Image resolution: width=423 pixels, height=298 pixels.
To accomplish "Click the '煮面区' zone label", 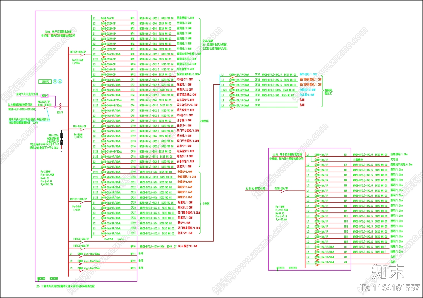I will (205, 121).
